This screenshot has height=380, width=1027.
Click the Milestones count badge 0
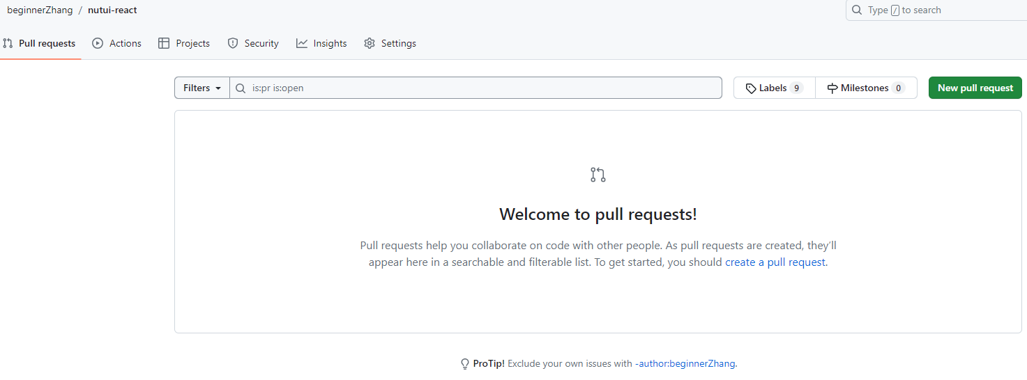pyautogui.click(x=898, y=88)
